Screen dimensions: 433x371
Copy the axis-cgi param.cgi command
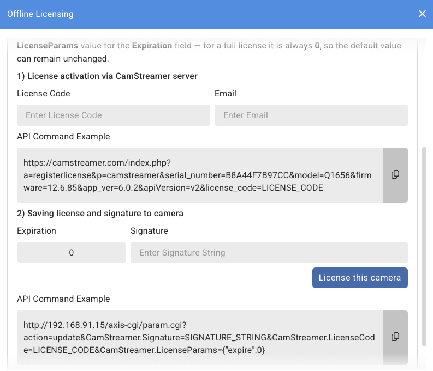coord(395,337)
